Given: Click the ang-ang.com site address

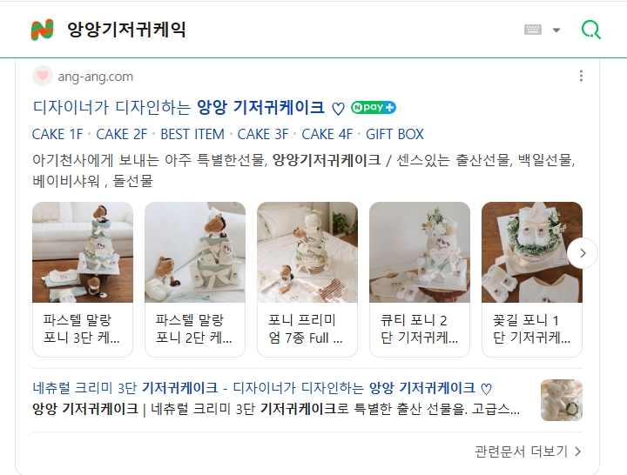Looking at the screenshot, I should point(96,77).
